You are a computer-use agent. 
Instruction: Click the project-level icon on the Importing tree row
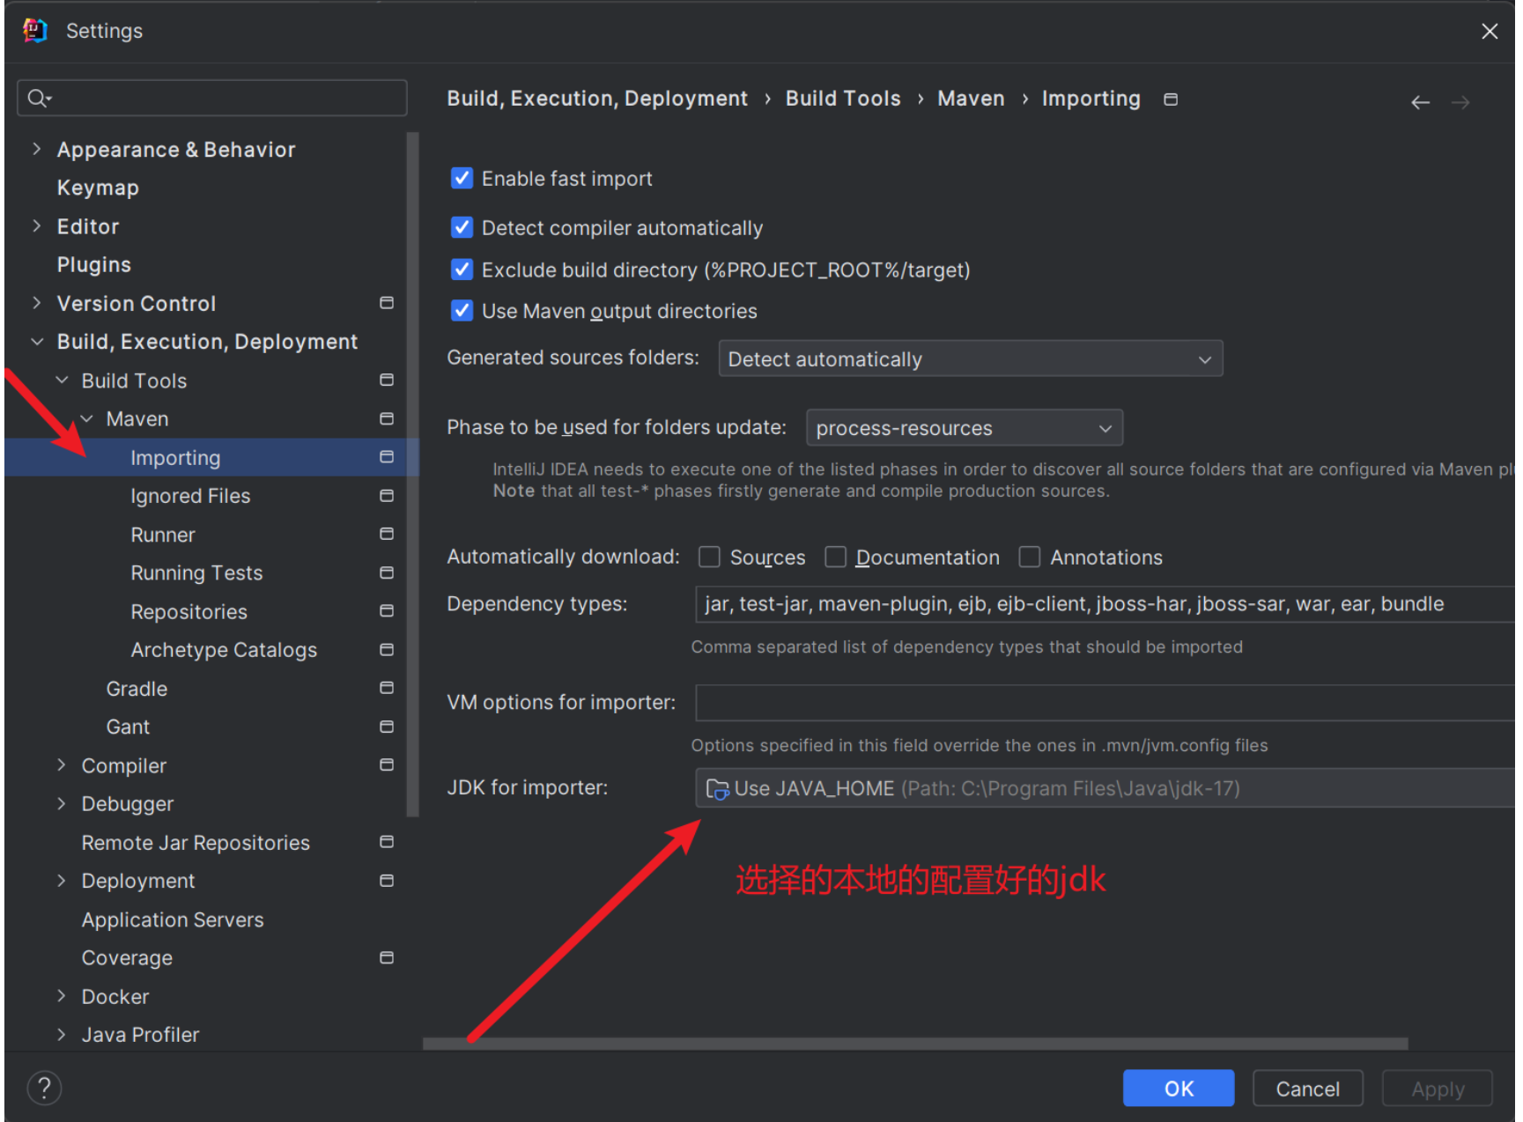[386, 456]
